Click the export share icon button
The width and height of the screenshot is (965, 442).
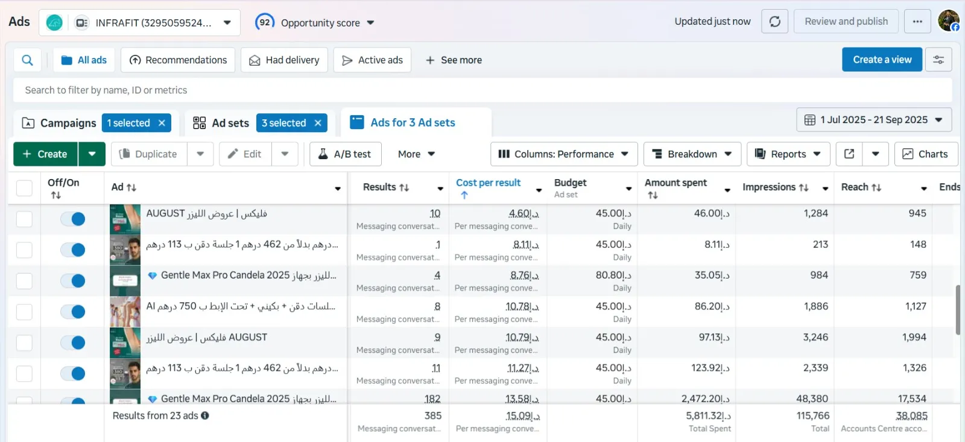tap(849, 154)
